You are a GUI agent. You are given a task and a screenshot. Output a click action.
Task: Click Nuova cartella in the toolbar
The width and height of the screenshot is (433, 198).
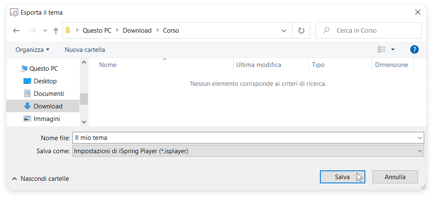tap(85, 50)
